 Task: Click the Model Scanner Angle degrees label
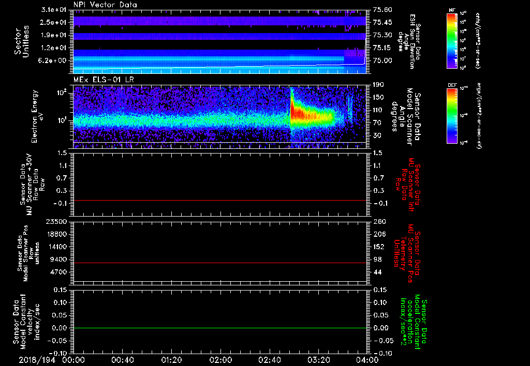pos(406,116)
